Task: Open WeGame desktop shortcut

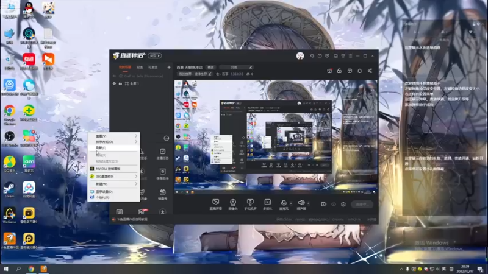Action: 10,216
